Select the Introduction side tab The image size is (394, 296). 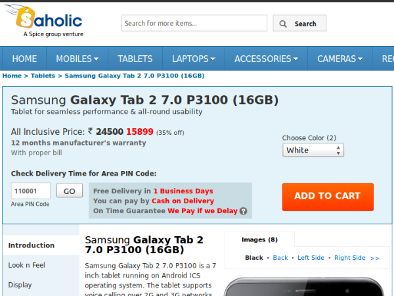click(x=32, y=245)
